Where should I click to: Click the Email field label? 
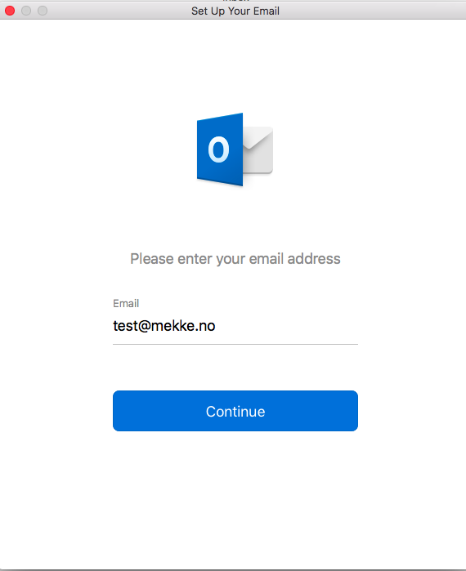point(126,303)
